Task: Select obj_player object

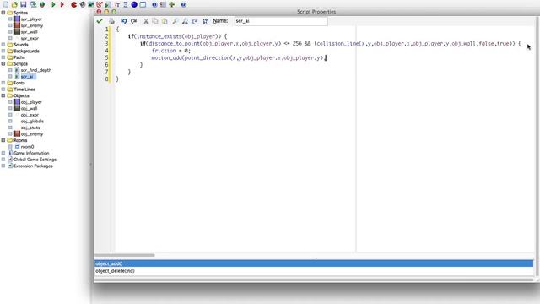Action: click(x=31, y=102)
